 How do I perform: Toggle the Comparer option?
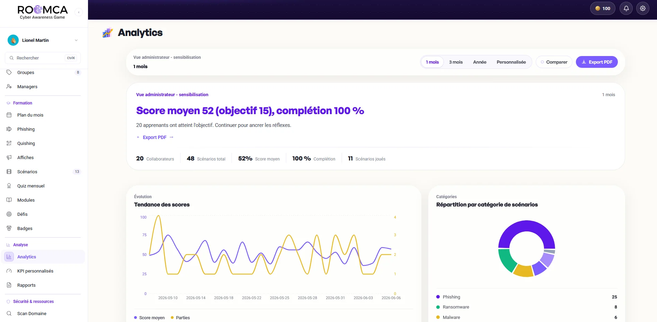pyautogui.click(x=554, y=62)
